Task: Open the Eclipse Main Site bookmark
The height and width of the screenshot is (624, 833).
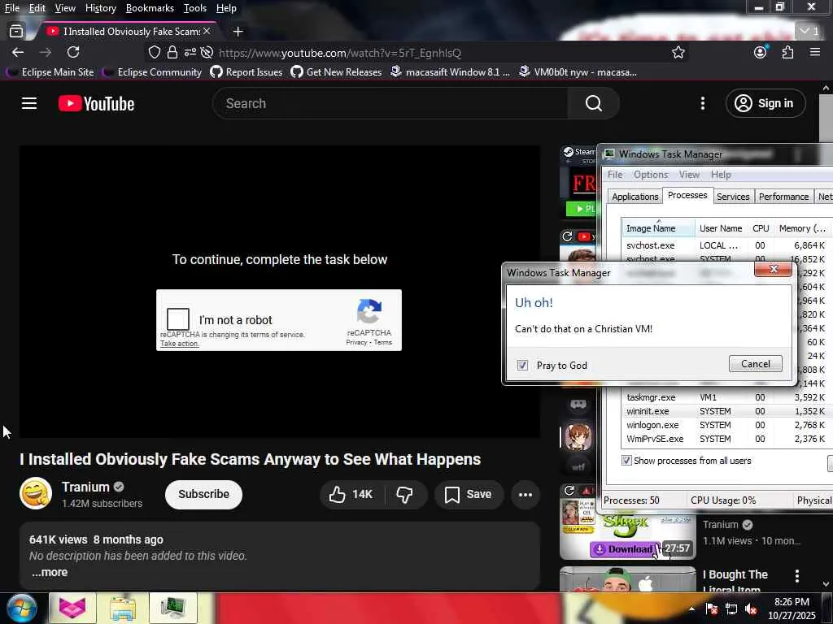Action: tap(50, 72)
